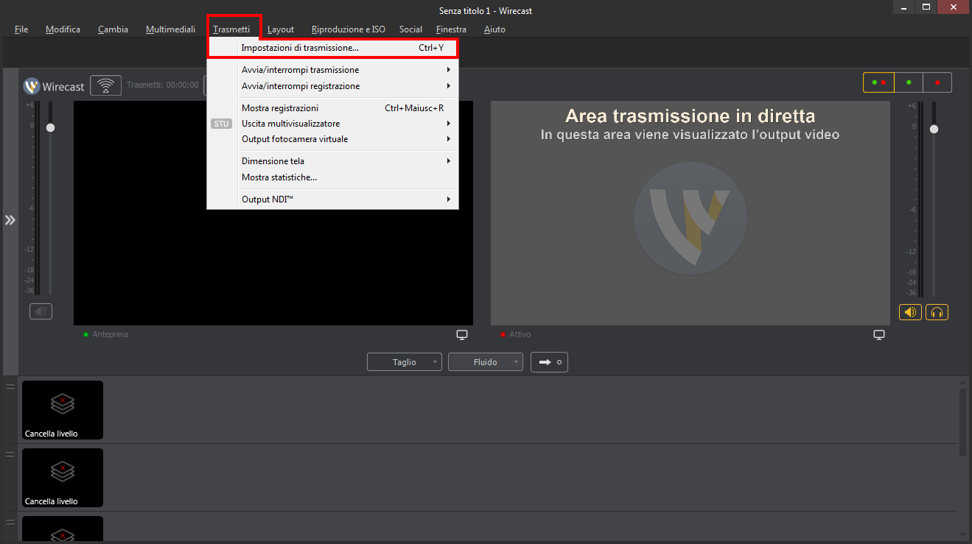Open the File menu
This screenshot has width=972, height=544.
21,29
